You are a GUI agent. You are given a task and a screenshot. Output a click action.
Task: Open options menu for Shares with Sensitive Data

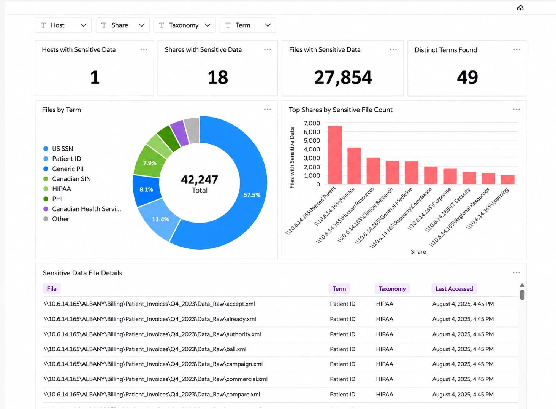tap(268, 49)
